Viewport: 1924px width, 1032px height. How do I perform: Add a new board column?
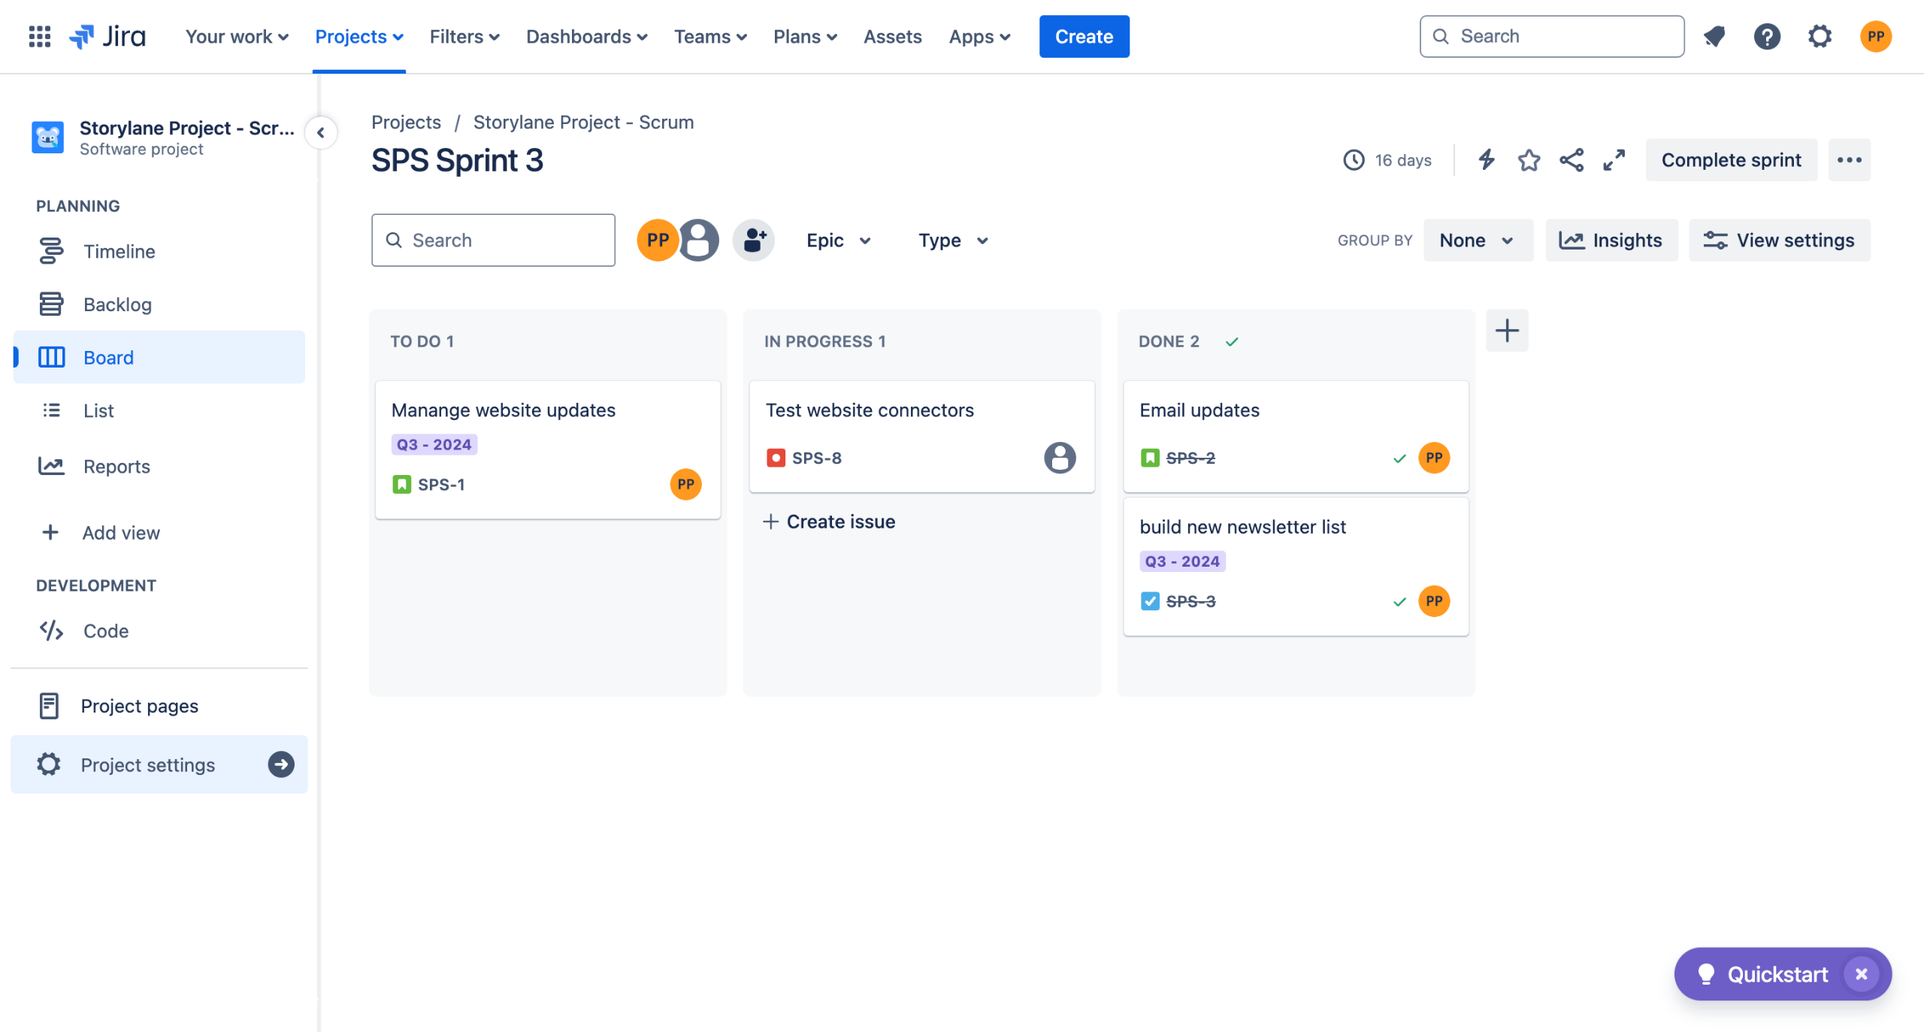1507,331
